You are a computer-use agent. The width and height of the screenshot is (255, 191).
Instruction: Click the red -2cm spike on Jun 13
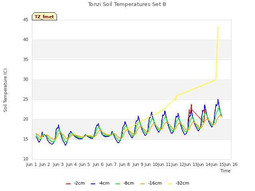191,105
